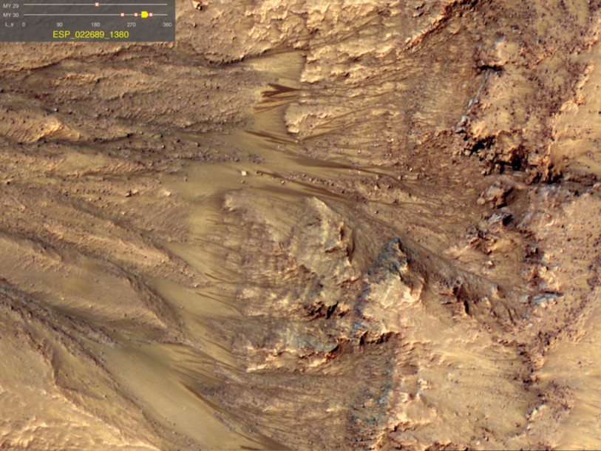This screenshot has width=601, height=451.
Task: Click the 180 tick label
Action: click(95, 24)
